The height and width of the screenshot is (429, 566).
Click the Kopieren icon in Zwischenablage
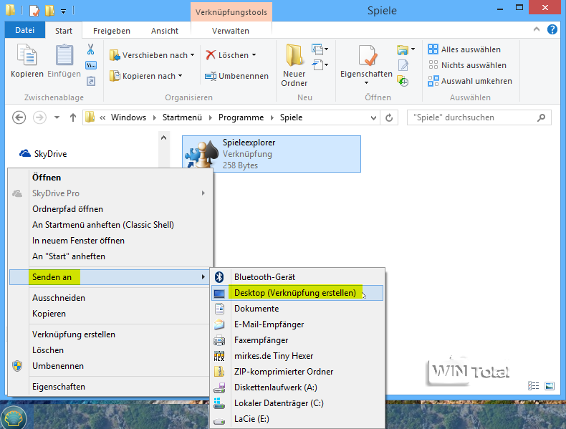[x=27, y=55]
